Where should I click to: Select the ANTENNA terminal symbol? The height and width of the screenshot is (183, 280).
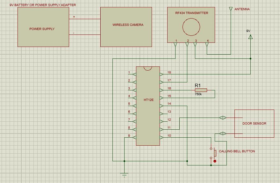231,9
